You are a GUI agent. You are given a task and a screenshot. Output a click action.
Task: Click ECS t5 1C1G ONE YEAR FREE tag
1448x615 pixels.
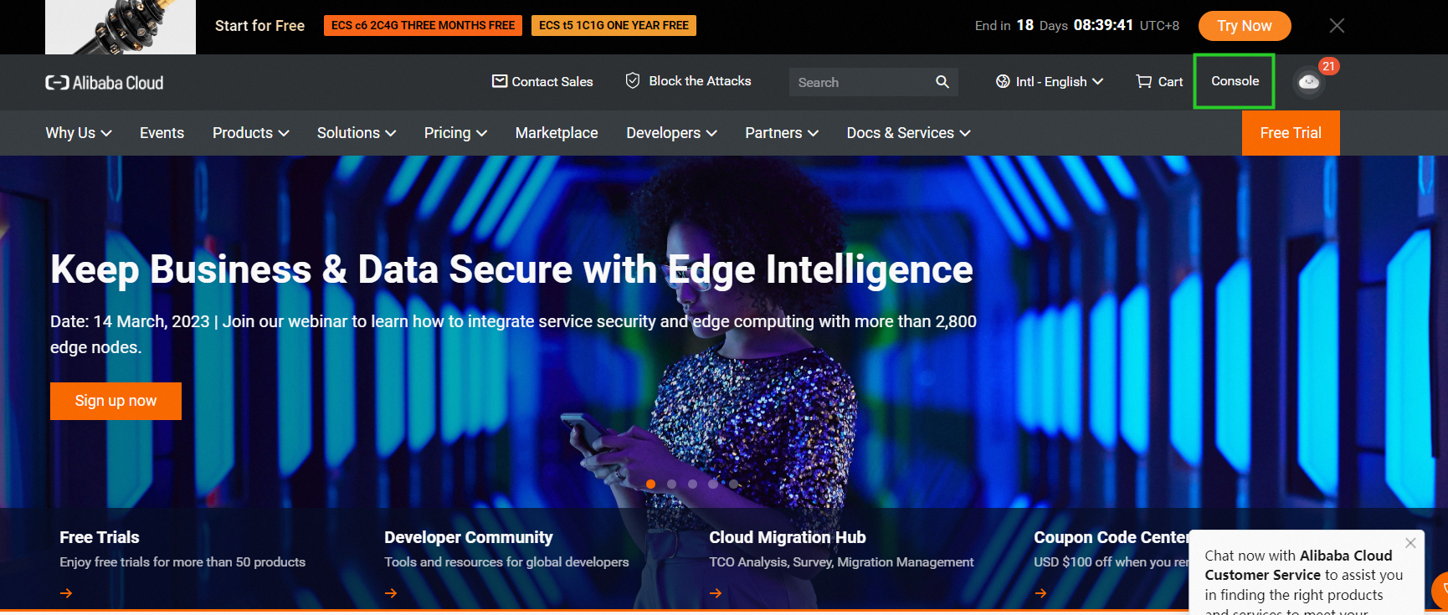(614, 25)
